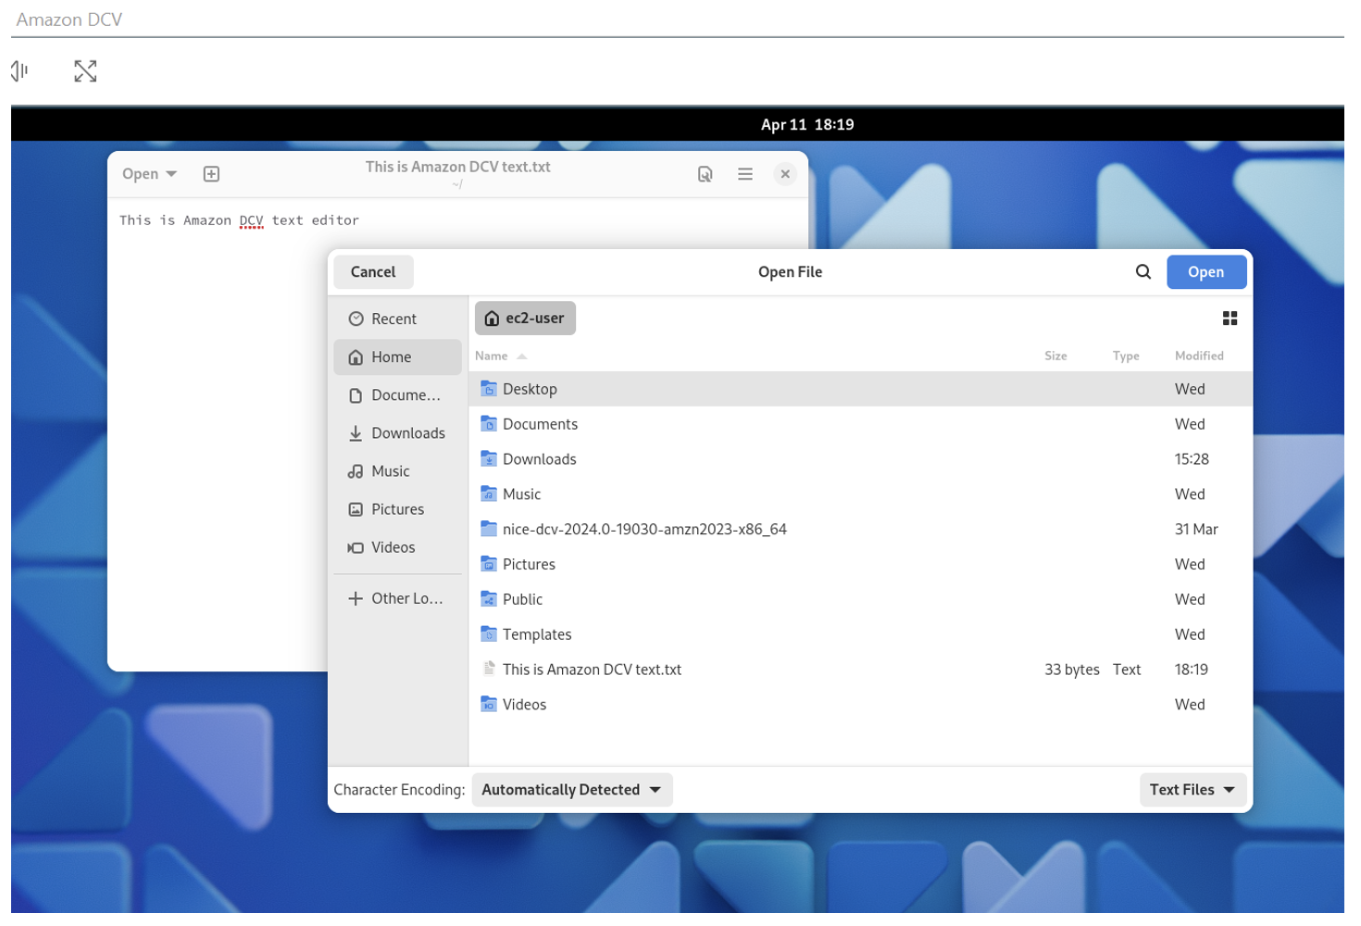Open the search icon in Open File dialog
Screen dimensions: 1361x926
coord(1143,271)
